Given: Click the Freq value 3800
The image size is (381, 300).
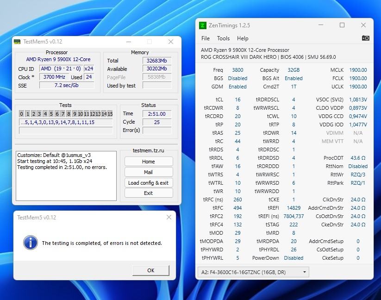Looking at the screenshot, I should click(237, 70).
